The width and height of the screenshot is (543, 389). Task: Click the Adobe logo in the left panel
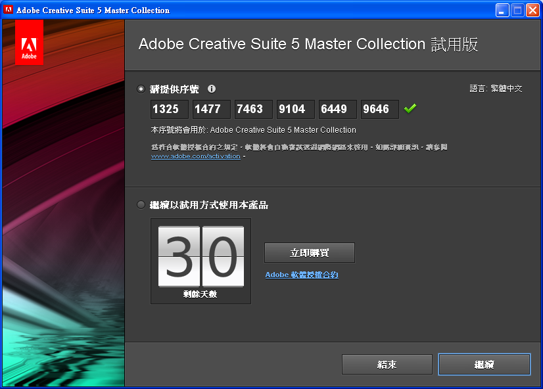29,42
